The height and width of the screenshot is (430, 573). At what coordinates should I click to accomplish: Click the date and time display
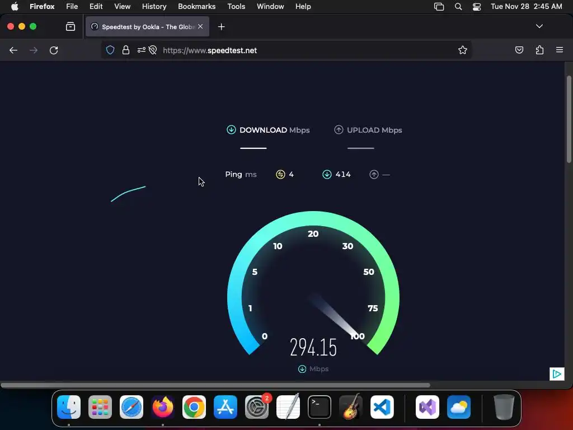pyautogui.click(x=526, y=7)
